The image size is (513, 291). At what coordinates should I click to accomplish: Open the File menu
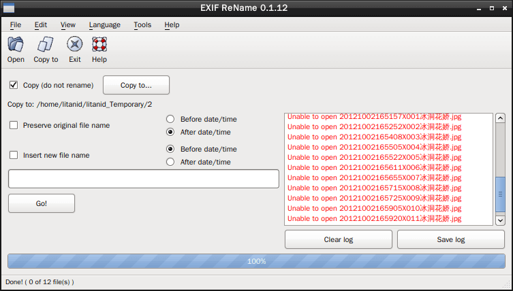pyautogui.click(x=16, y=25)
